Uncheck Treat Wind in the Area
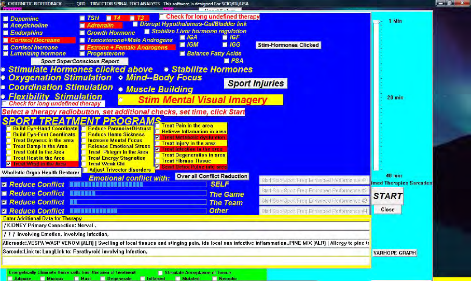 coord(9,164)
